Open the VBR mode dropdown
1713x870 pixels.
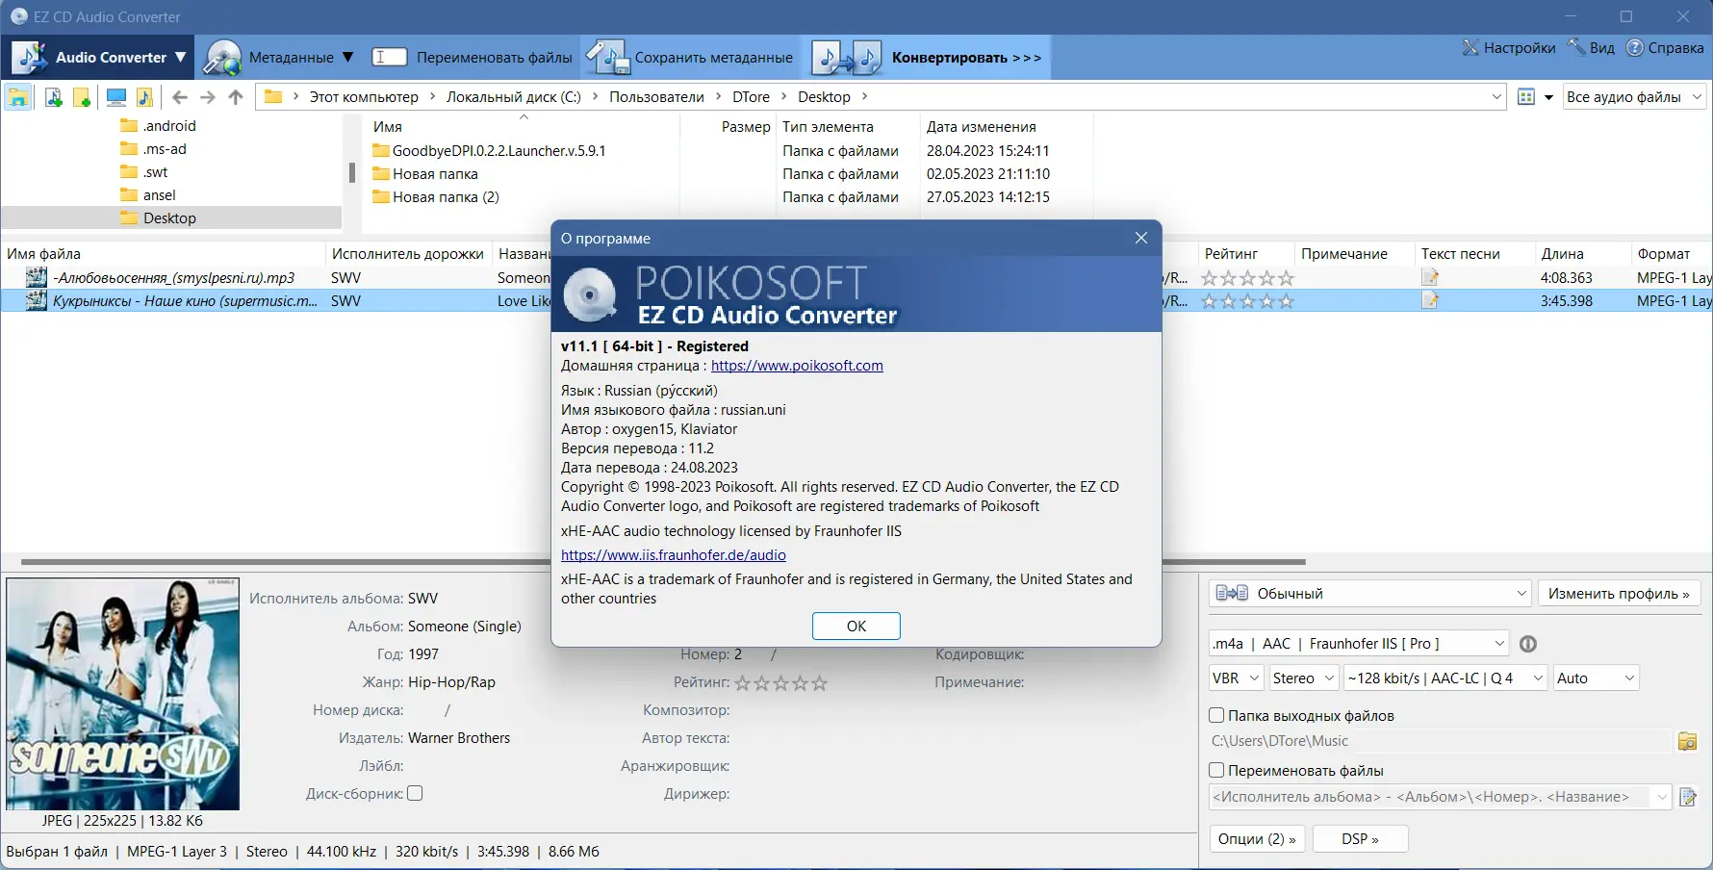pyautogui.click(x=1236, y=678)
